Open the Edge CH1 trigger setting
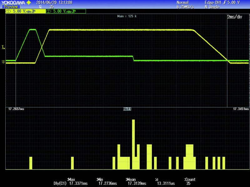Viewport: 250px width, 187px height. pos(222,2)
